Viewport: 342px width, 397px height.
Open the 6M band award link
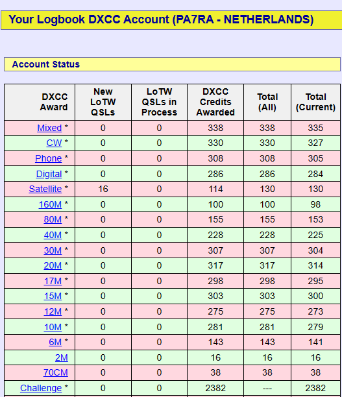(55, 342)
